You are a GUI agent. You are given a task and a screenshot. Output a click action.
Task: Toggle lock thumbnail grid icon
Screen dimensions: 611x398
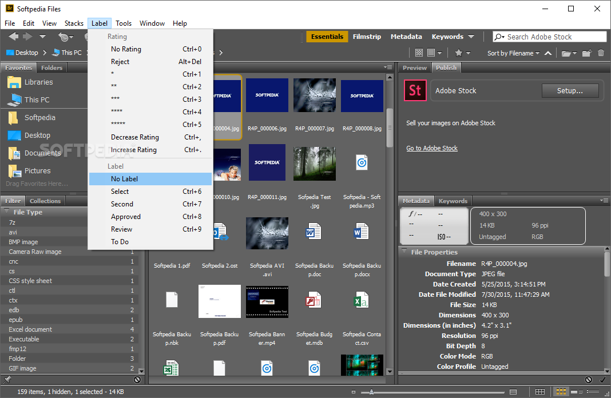point(539,392)
